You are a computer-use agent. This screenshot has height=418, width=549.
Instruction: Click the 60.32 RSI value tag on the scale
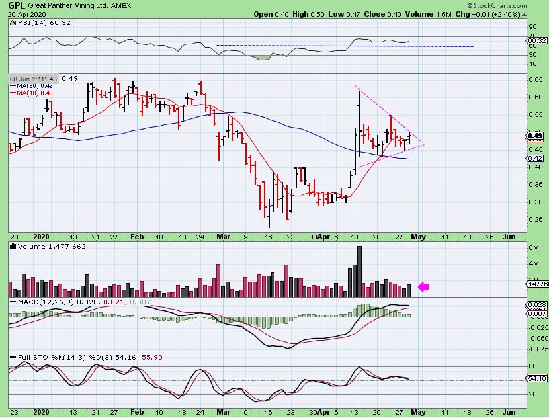[x=538, y=40]
